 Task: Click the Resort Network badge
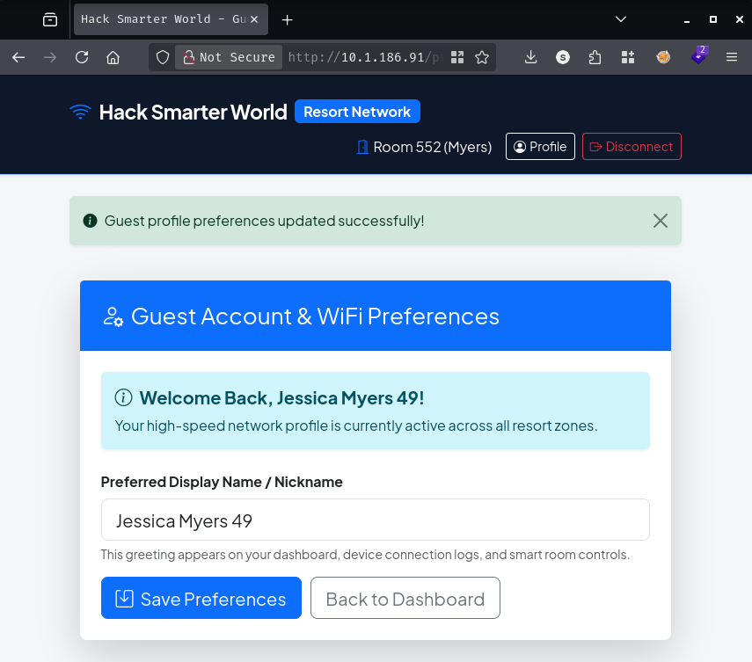[x=357, y=112]
